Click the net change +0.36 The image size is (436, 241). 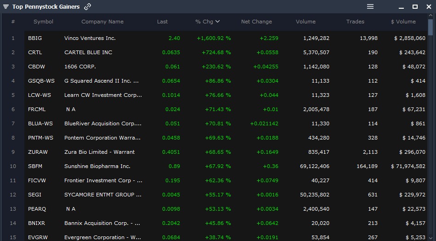(271, 166)
